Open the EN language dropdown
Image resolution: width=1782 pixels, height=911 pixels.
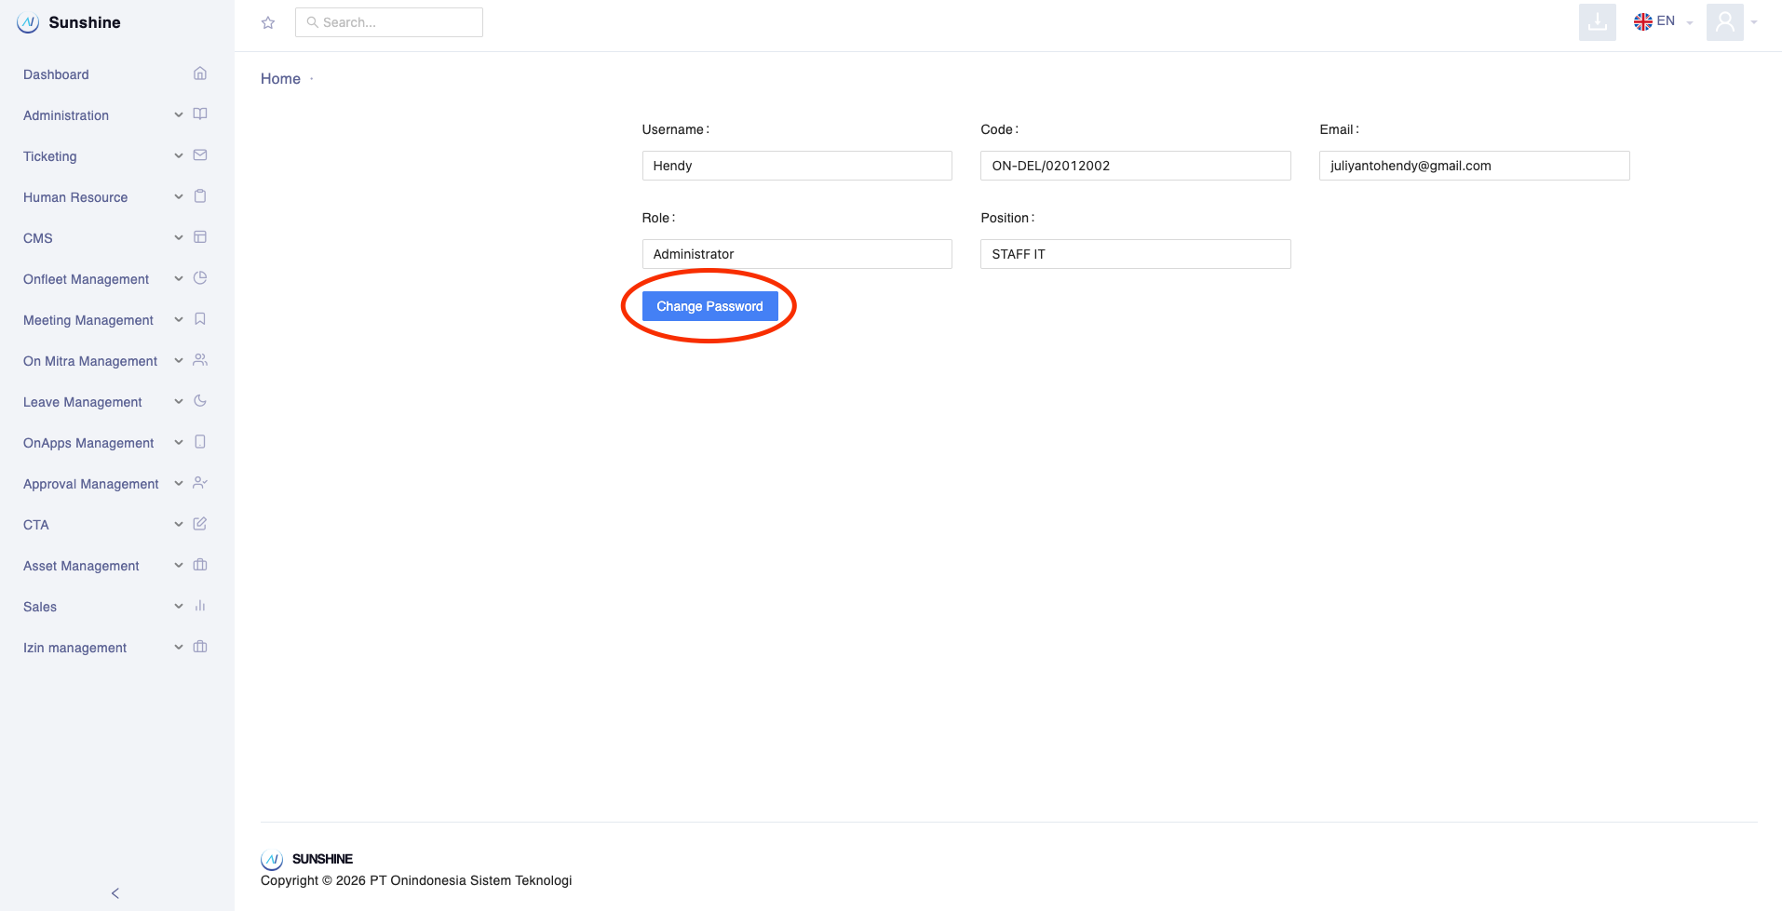point(1663,21)
